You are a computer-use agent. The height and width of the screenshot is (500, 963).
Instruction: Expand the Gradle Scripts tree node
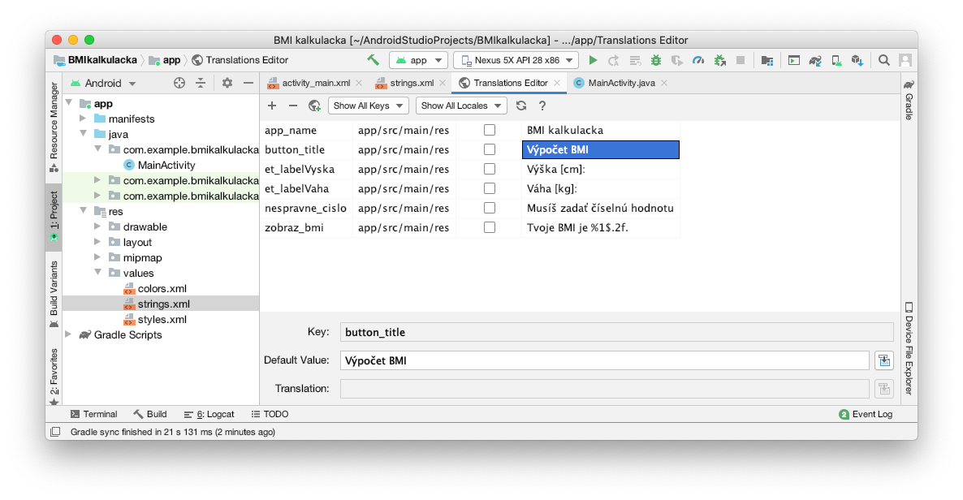(x=69, y=334)
